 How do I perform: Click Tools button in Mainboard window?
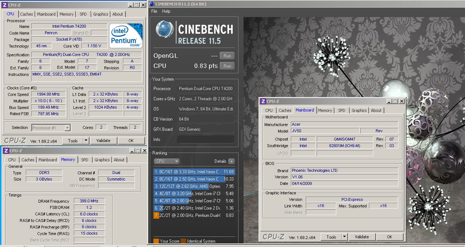click(331, 237)
